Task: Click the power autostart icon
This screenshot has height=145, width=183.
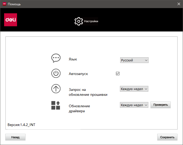Action: [x=56, y=73]
